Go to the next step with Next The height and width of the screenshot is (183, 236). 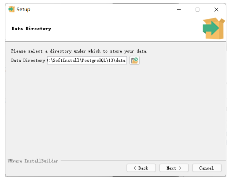click(x=174, y=168)
